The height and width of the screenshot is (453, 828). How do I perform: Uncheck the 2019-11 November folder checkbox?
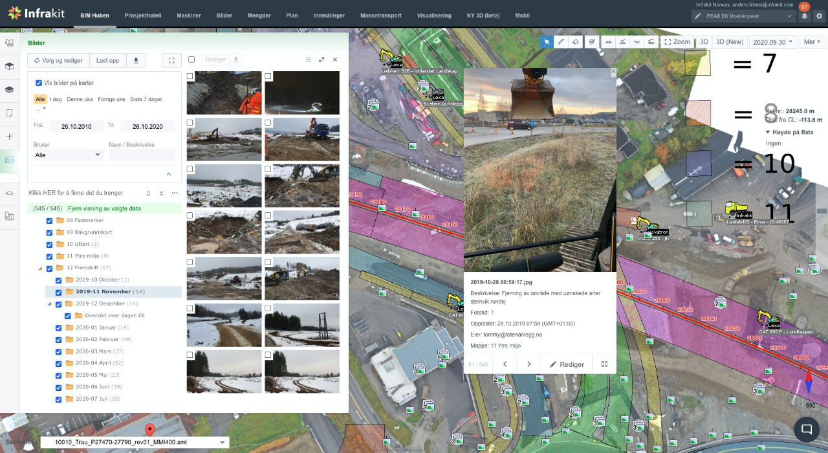[59, 292]
